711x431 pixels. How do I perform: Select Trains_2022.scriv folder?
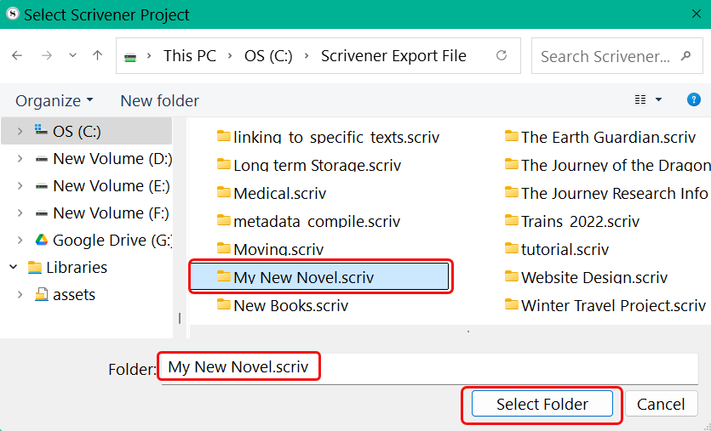572,221
